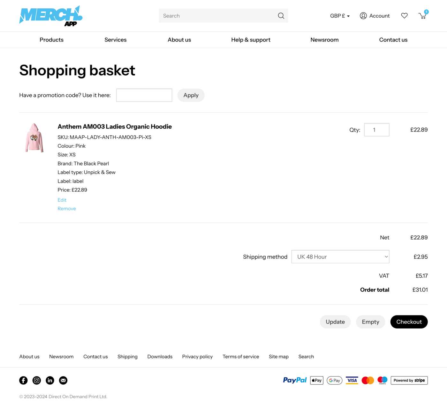The width and height of the screenshot is (447, 409).
Task: Open the wishlist heart icon
Action: (x=404, y=16)
